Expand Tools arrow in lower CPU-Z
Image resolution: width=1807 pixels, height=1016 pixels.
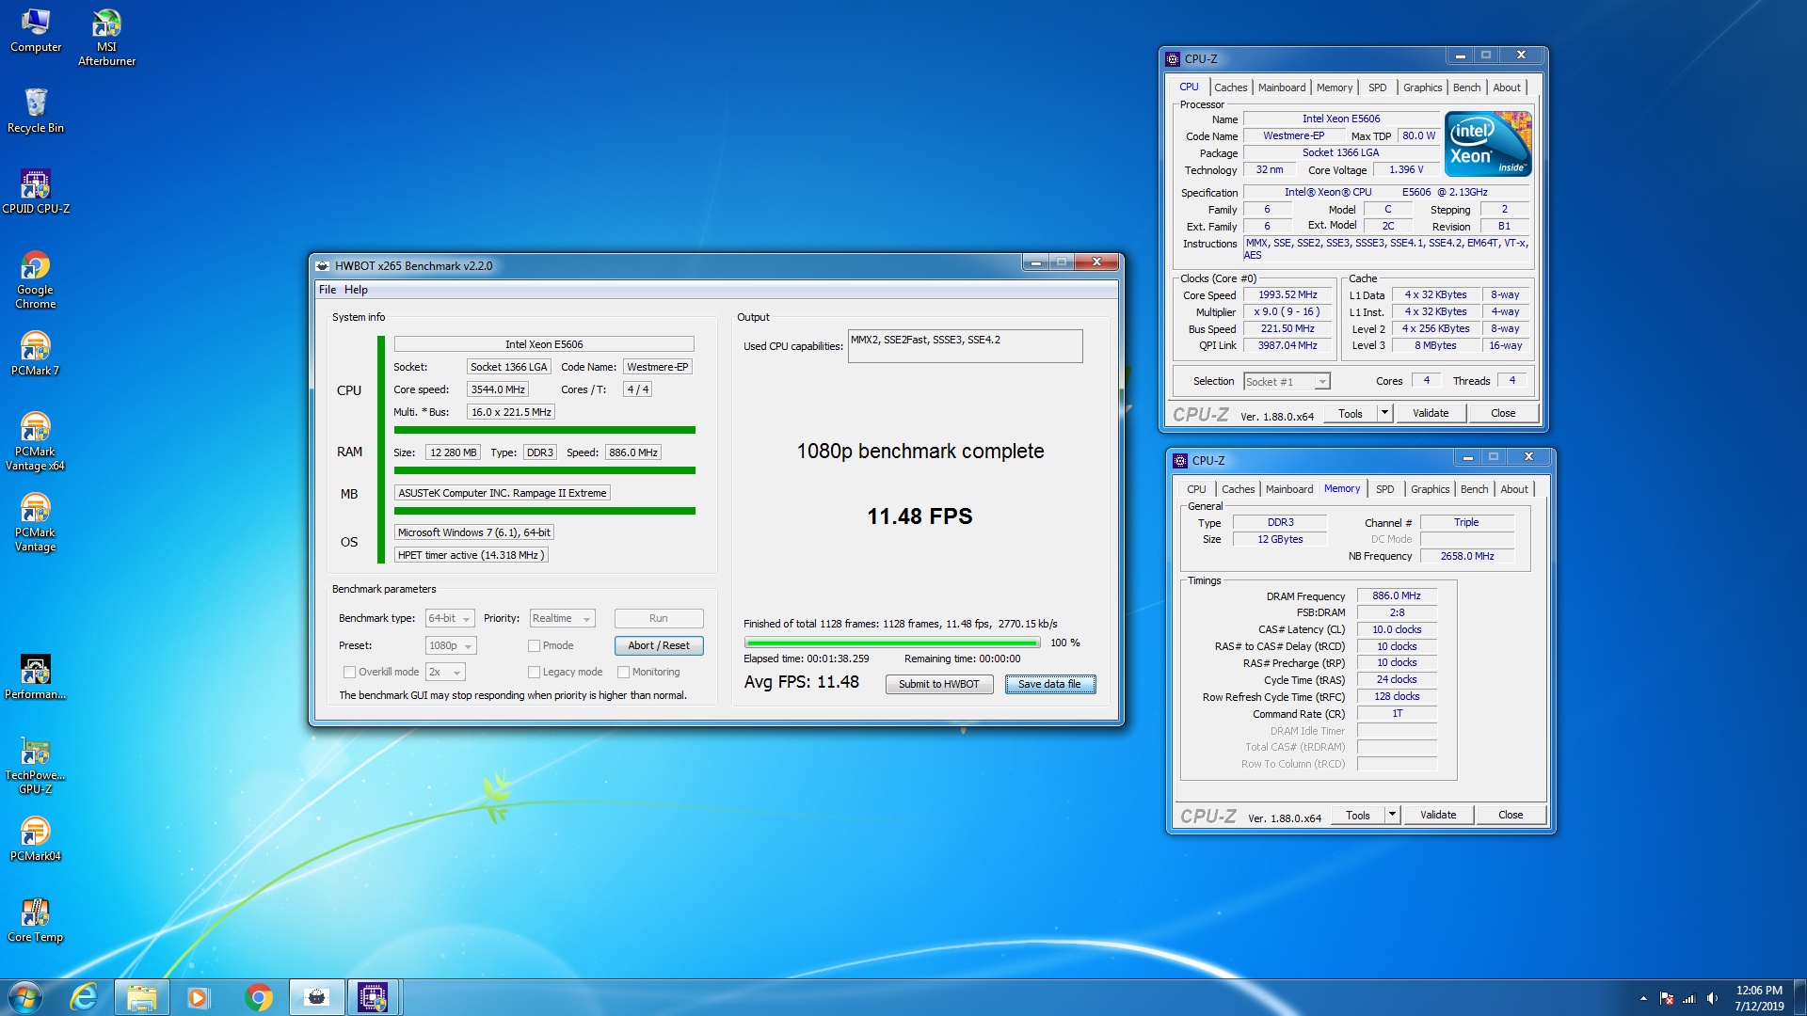1392,815
